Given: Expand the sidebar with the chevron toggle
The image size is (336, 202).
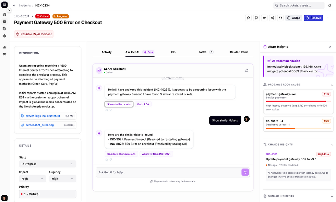Looking at the screenshot, I should click(x=9, y=10).
